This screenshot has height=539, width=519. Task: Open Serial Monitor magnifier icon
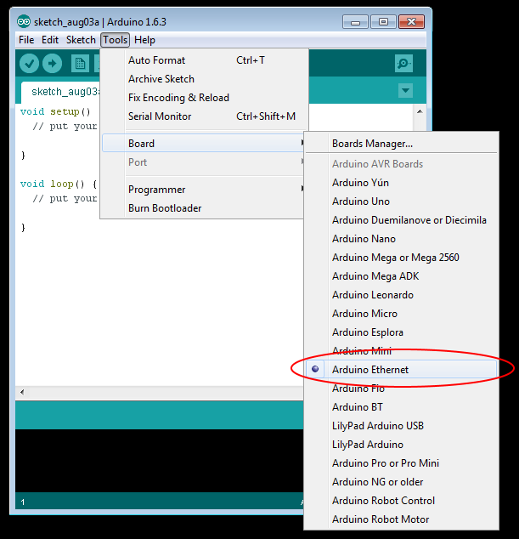tap(403, 63)
